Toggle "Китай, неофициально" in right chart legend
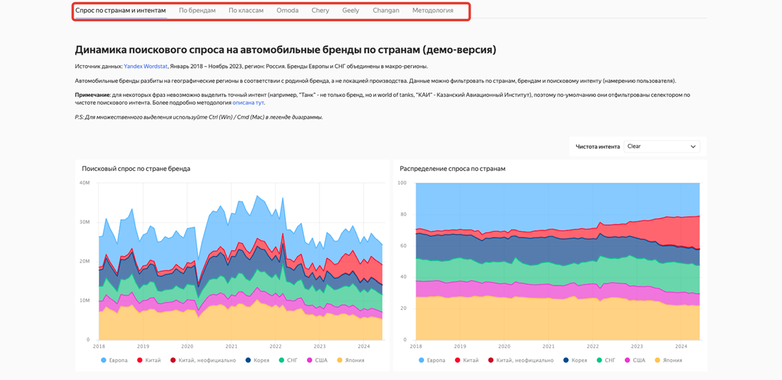 pyautogui.click(x=524, y=360)
